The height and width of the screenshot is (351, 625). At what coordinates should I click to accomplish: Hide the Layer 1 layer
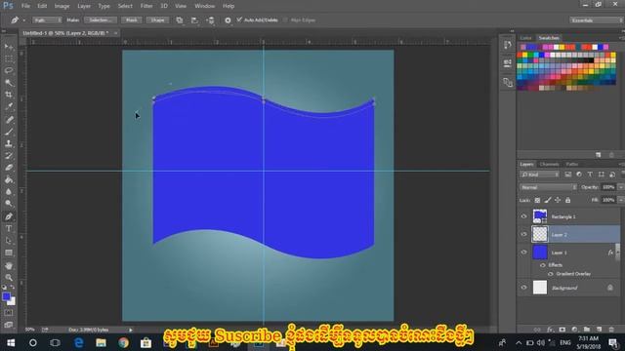(523, 253)
